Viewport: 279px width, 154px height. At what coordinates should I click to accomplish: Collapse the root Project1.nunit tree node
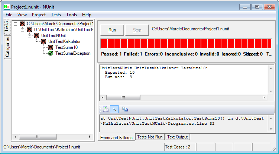tap(16, 24)
